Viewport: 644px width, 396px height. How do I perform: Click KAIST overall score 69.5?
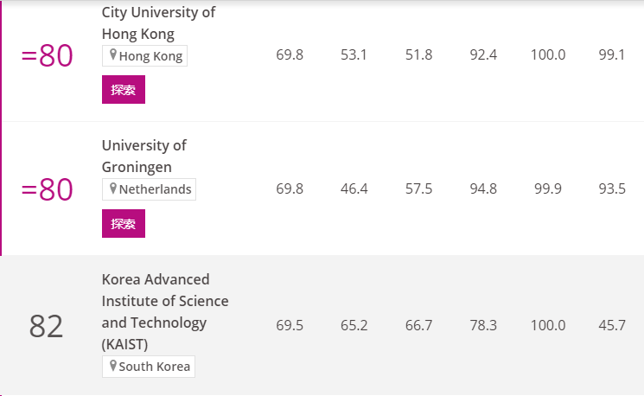click(x=290, y=325)
